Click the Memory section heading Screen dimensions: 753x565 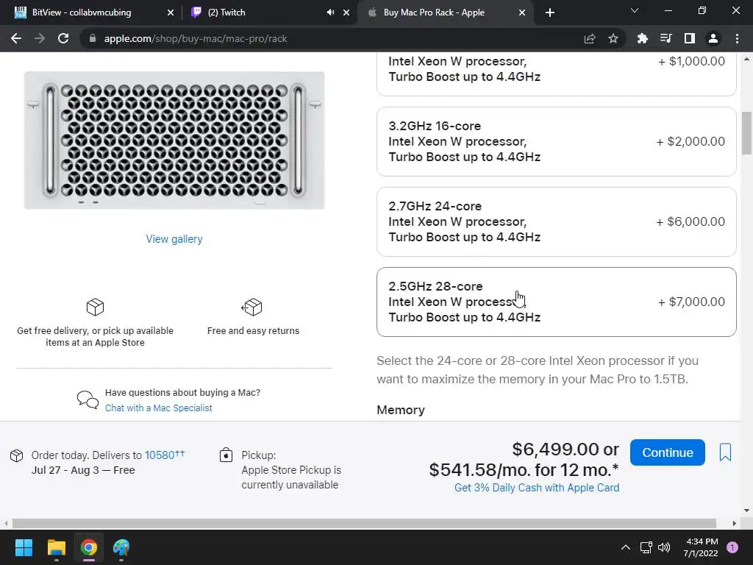pos(401,410)
